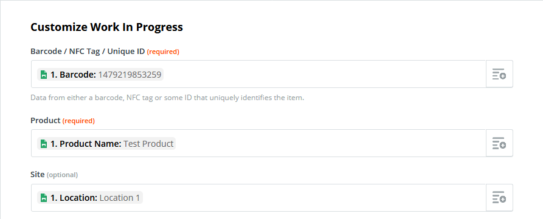Place cursor in the Product input's empty area

coord(331,143)
